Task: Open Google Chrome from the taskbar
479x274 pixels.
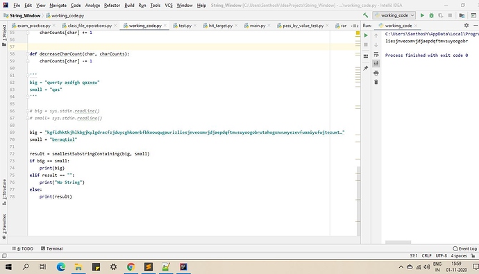Action: click(131, 267)
